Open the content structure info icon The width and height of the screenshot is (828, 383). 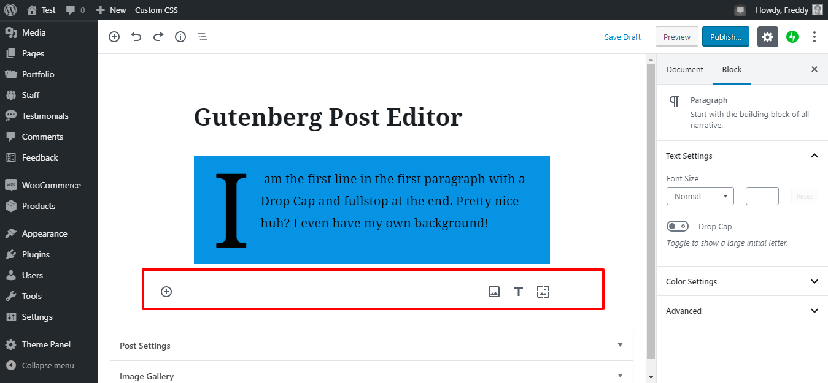click(x=180, y=37)
